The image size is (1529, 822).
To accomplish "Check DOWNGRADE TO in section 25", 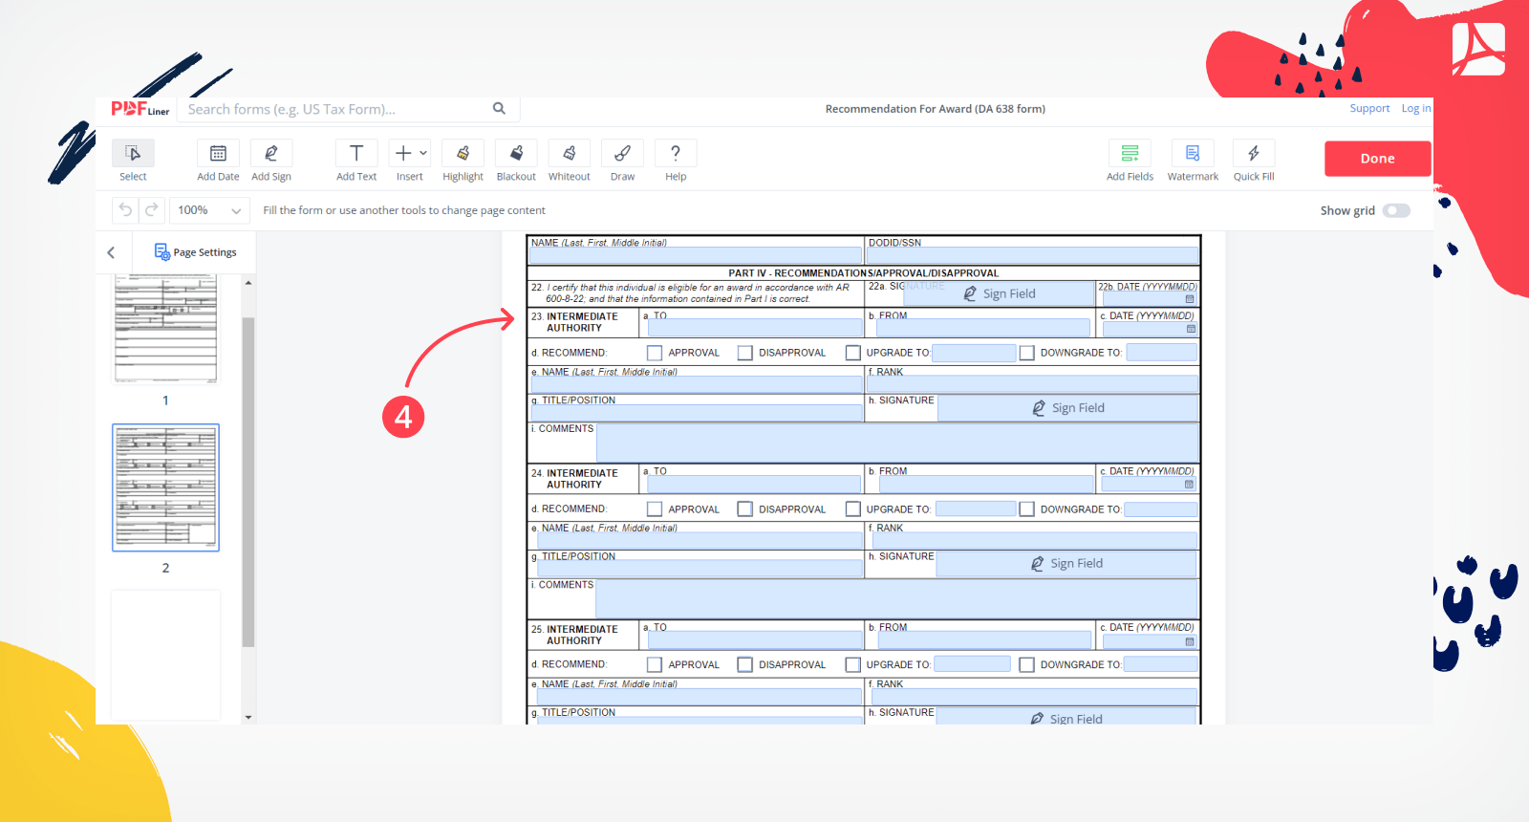I will (1027, 664).
